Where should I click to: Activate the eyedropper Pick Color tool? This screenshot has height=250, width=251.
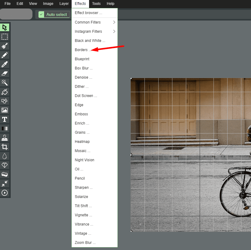click(x=5, y=64)
